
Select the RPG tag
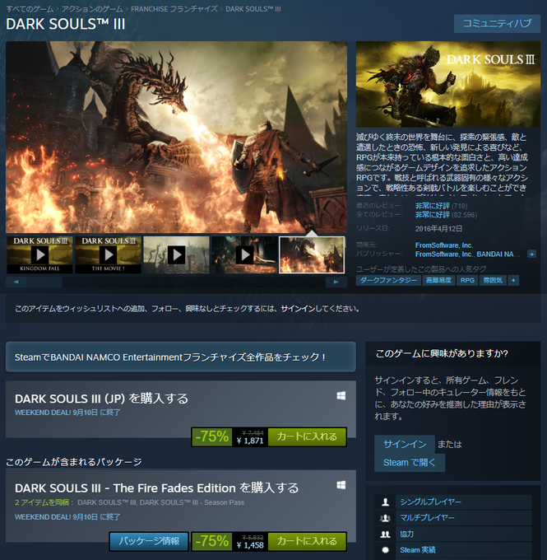[x=467, y=280]
